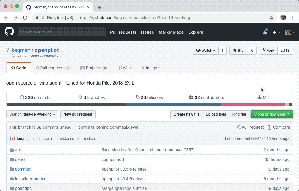
Task: View 326 commits
Action: point(35,97)
